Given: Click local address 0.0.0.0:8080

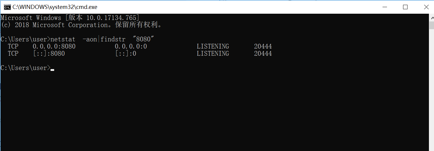Looking at the screenshot, I should (54, 46).
